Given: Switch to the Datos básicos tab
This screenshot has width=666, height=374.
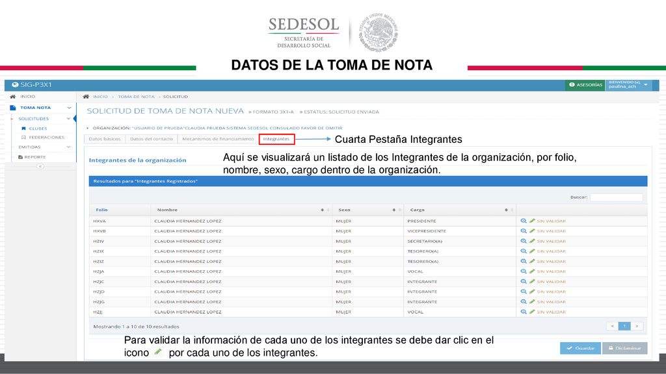Looking at the screenshot, I should 105,139.
